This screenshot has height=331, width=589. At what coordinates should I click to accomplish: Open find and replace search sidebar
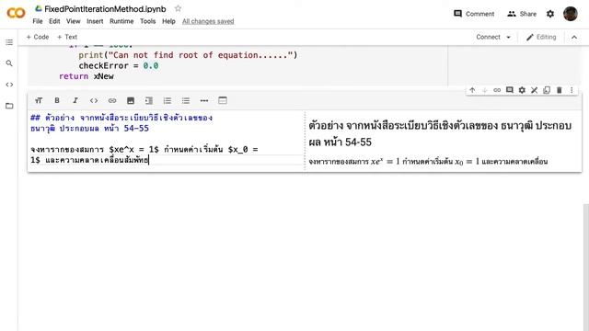coord(9,63)
